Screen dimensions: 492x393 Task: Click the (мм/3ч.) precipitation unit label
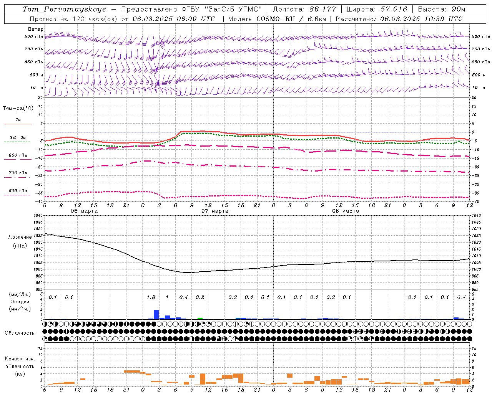coord(20,295)
